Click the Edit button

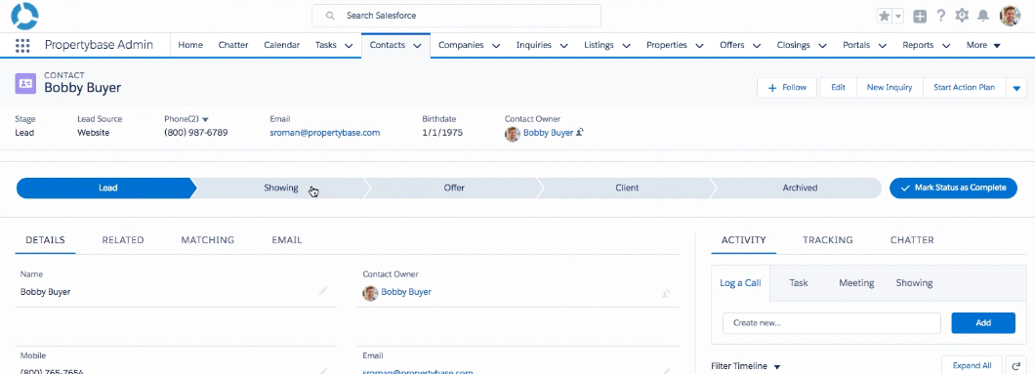(839, 87)
